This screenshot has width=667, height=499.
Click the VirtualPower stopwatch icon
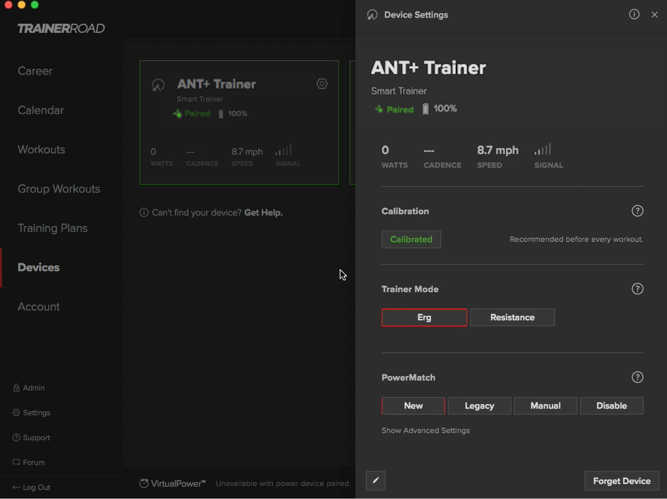(144, 483)
